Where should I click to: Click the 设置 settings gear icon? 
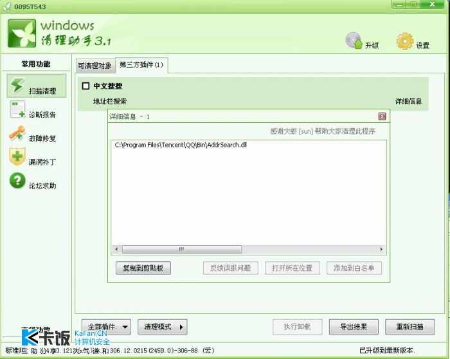point(405,41)
